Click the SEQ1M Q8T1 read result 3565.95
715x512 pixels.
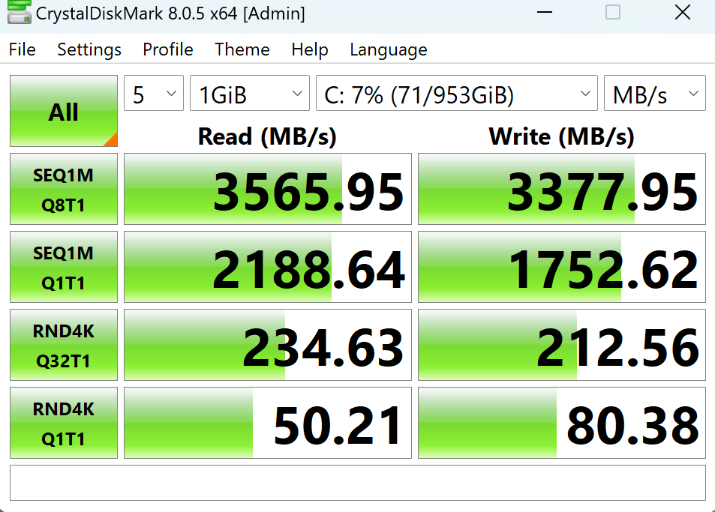(x=268, y=189)
